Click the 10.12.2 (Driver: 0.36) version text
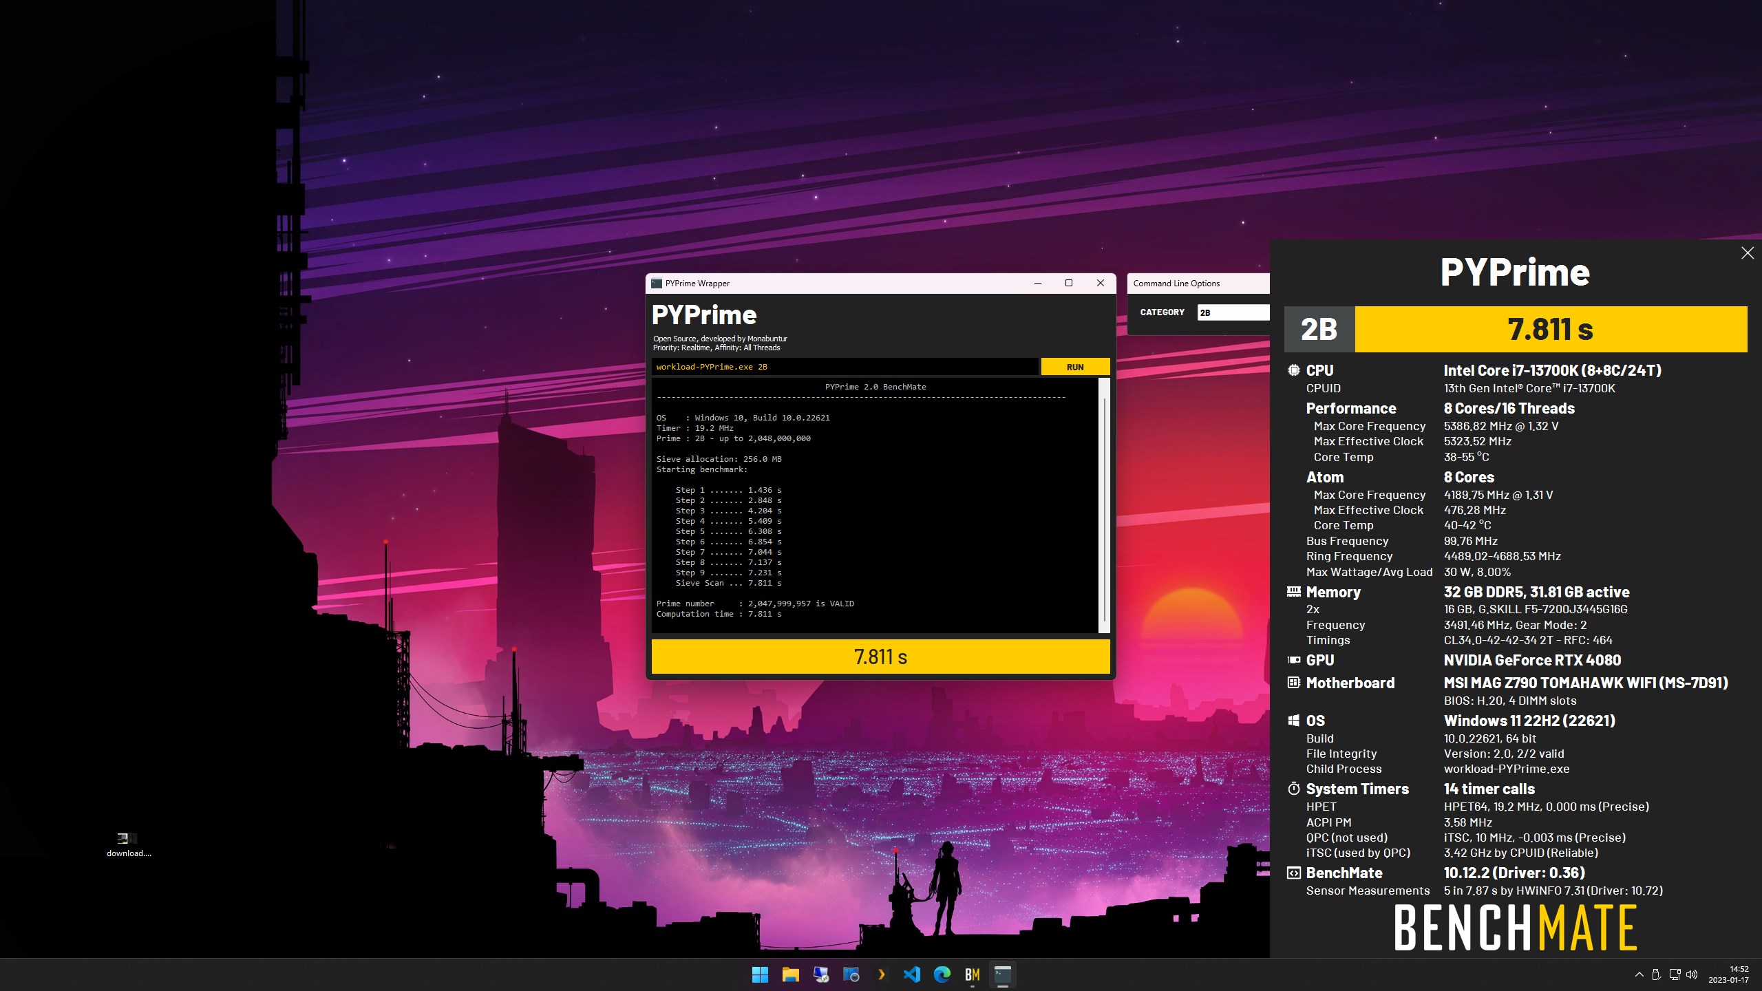Image resolution: width=1762 pixels, height=991 pixels. tap(1514, 873)
